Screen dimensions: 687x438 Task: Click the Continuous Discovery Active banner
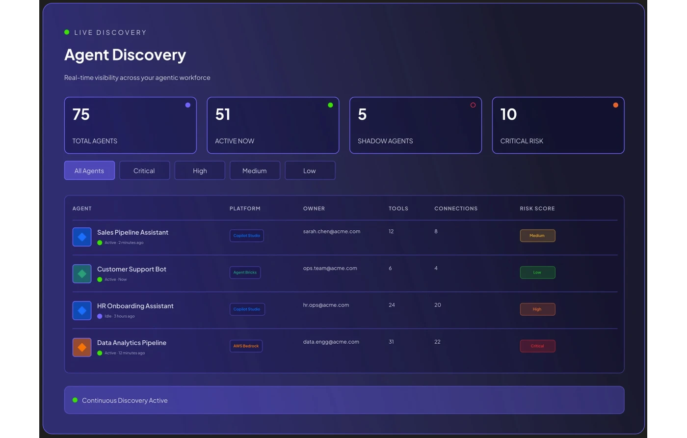(344, 400)
